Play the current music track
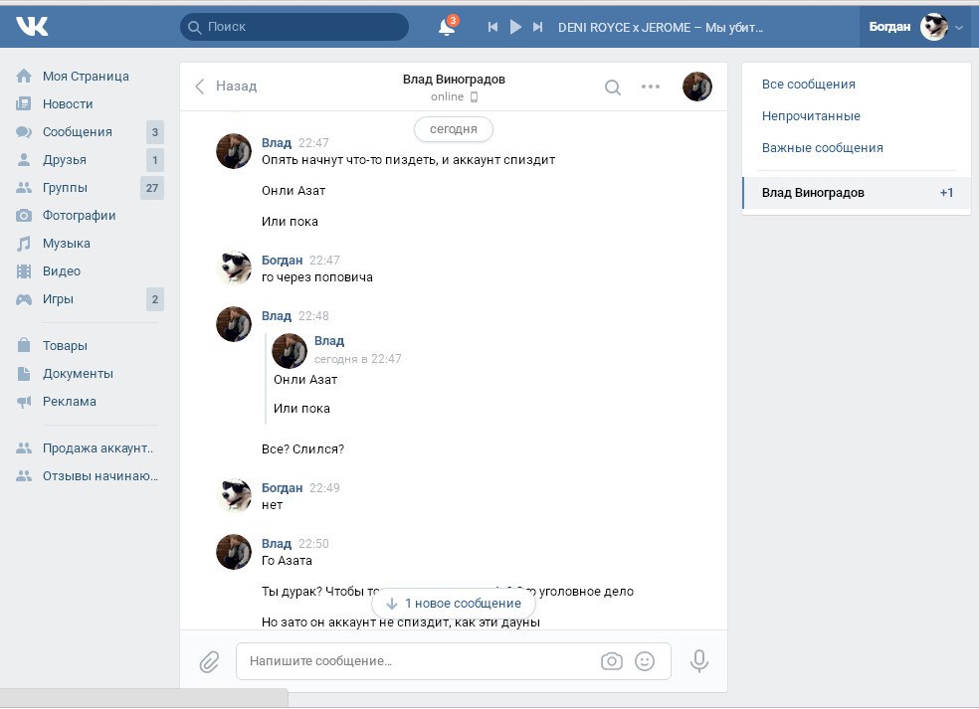The width and height of the screenshot is (979, 709). 515,28
